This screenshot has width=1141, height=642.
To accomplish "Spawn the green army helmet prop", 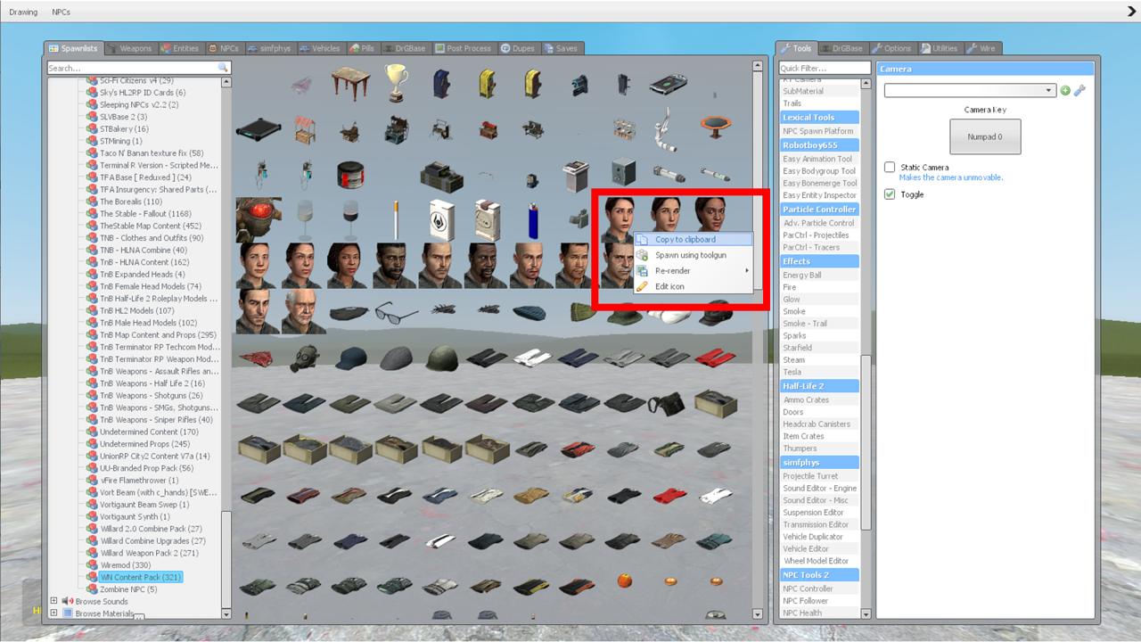I will (x=441, y=358).
